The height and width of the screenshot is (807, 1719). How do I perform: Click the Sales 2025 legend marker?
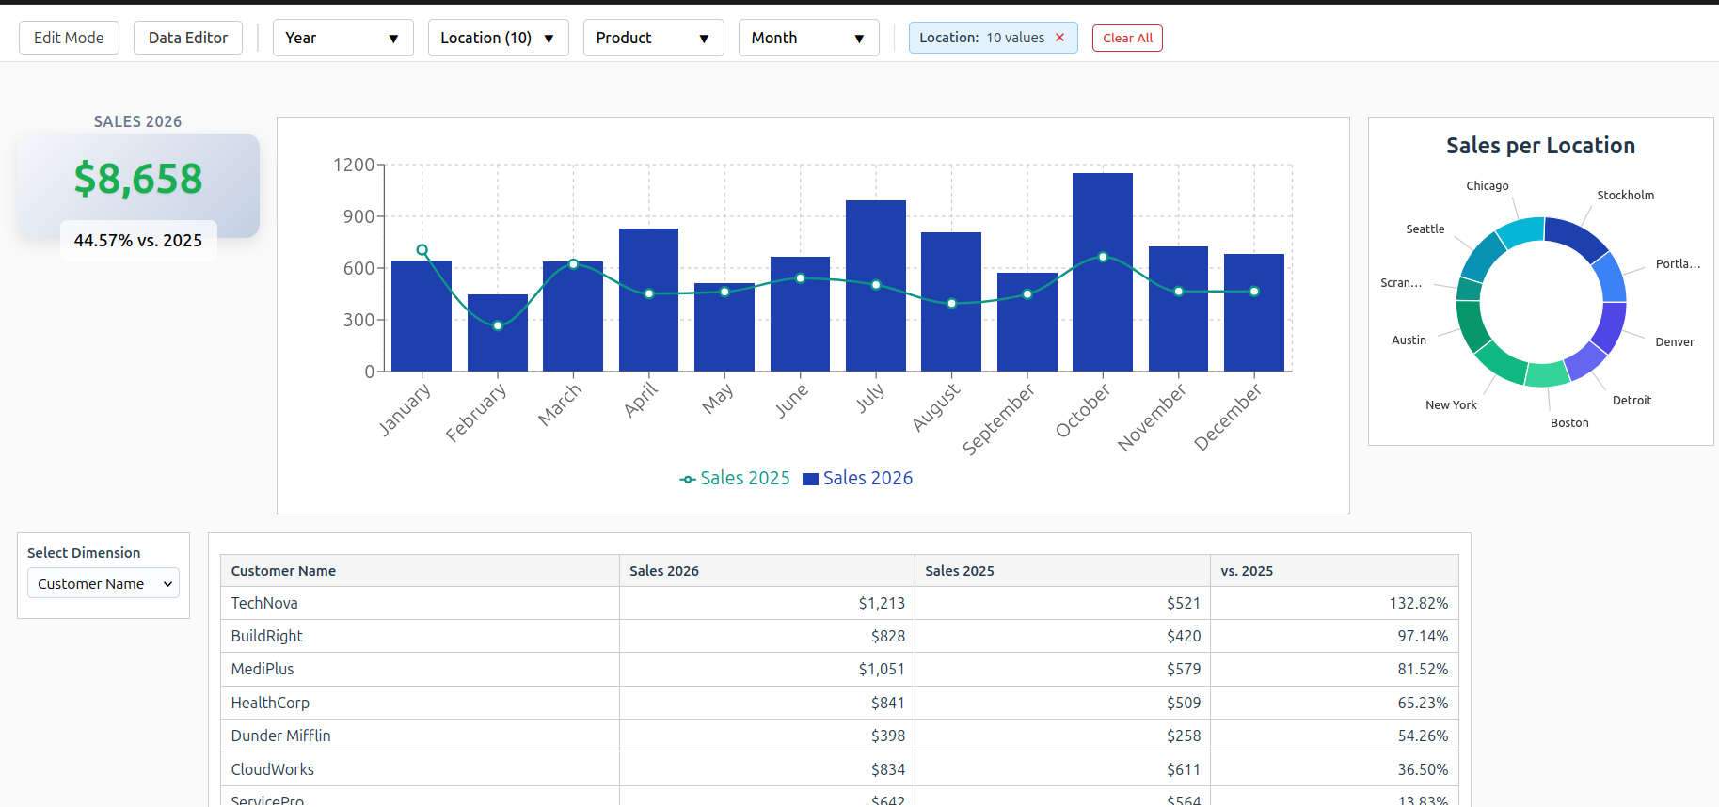click(688, 480)
